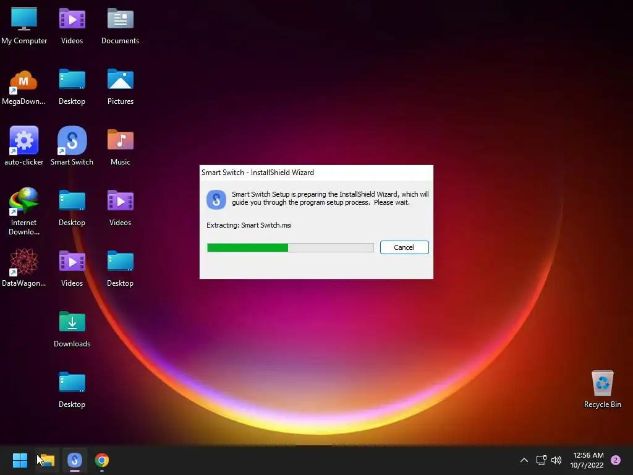633x475 pixels.
Task: Click the 'Smart Switch - InstallShield Wizard' title bar
Action: coord(316,173)
